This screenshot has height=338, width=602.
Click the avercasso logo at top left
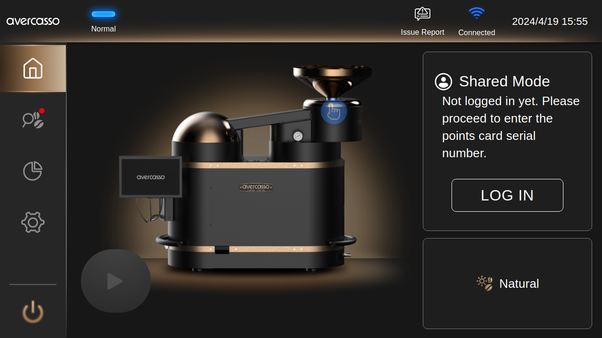pos(33,21)
